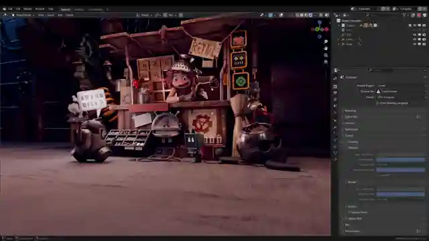This screenshot has width=429, height=241.
Task: Open the Feature Set dropdown
Action: tap(401, 91)
